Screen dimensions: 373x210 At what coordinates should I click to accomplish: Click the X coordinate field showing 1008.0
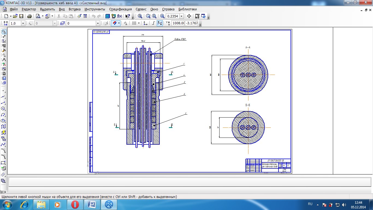(178, 23)
